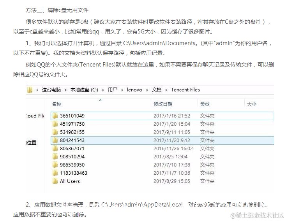Select folder name 366101049

tap(72, 116)
